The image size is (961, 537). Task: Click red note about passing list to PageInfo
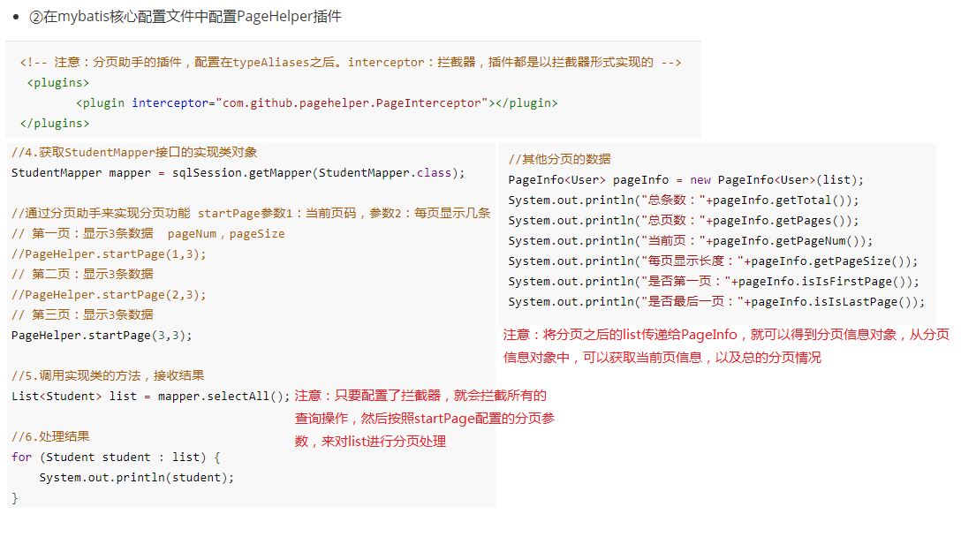pyautogui.click(x=726, y=346)
